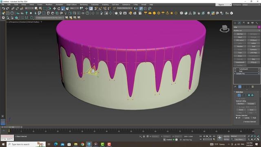The height and width of the screenshot is (147, 261).
Task: Open the Display panel tab icon
Action: 252,23
